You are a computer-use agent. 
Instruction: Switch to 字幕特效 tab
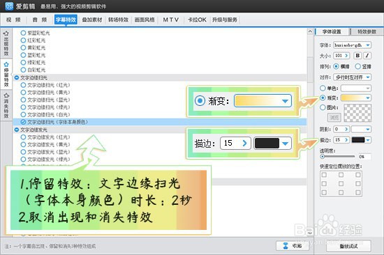(x=66, y=20)
